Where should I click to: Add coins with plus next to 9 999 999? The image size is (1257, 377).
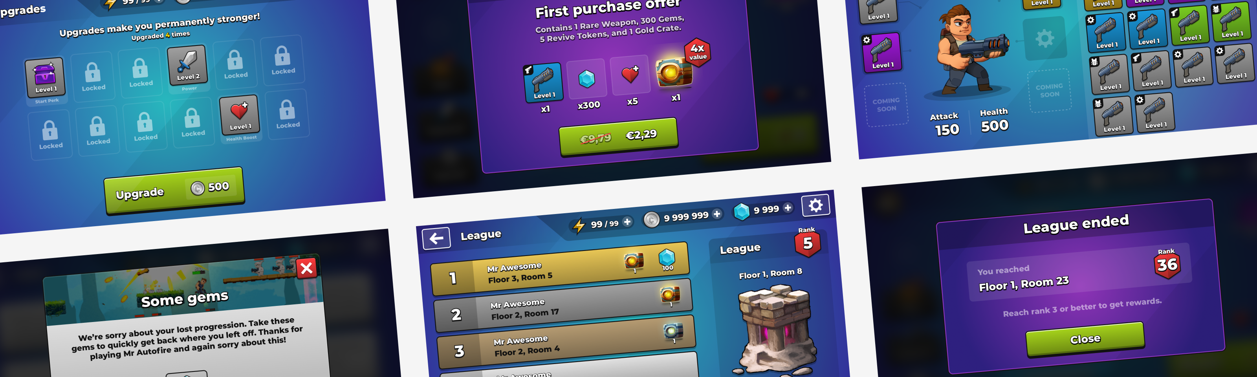pos(717,214)
